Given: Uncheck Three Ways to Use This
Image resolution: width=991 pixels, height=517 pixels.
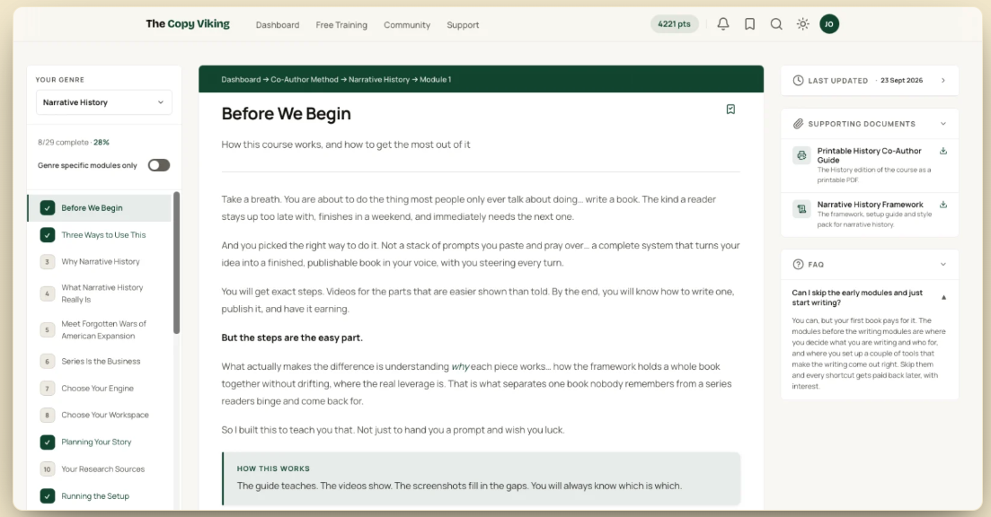Looking at the screenshot, I should [48, 235].
